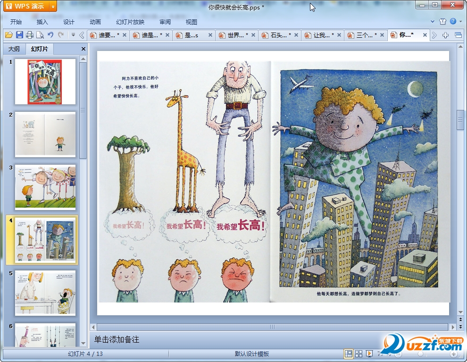Click the notes area 单击添加备注
The height and width of the screenshot is (362, 467).
coord(117,339)
